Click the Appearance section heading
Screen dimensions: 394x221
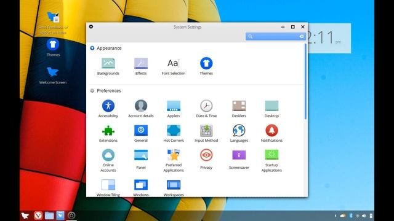click(109, 48)
